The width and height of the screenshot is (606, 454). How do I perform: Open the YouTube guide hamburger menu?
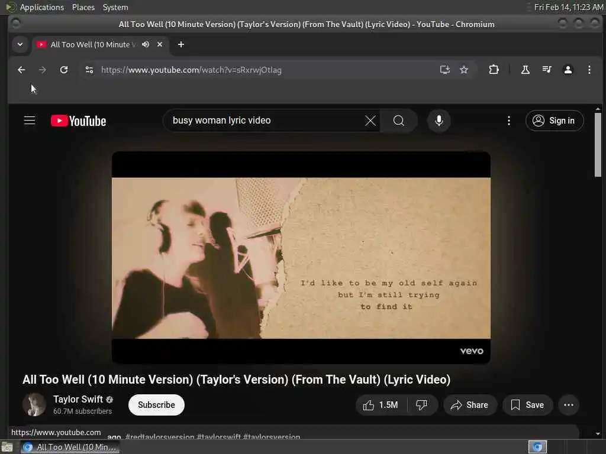(x=30, y=121)
